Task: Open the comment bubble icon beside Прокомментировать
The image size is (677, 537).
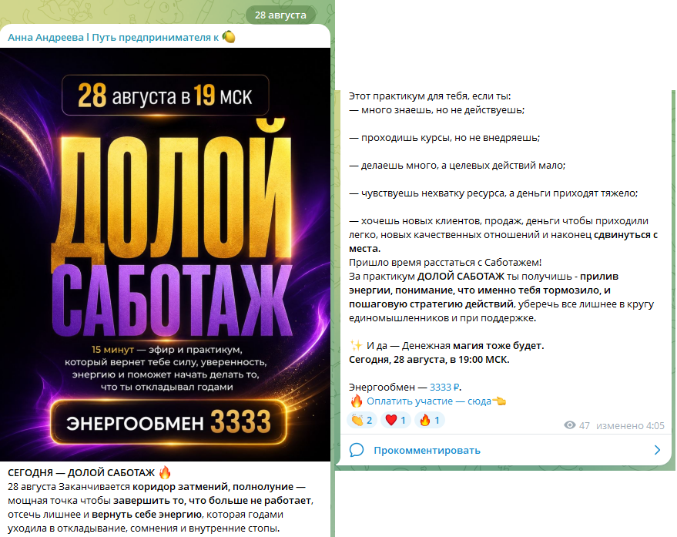Action: tap(357, 450)
